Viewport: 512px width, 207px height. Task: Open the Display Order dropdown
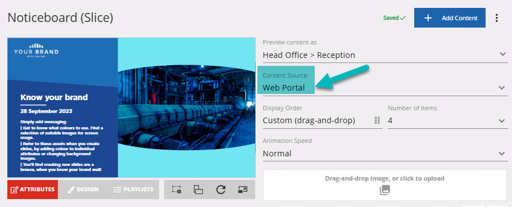point(322,120)
